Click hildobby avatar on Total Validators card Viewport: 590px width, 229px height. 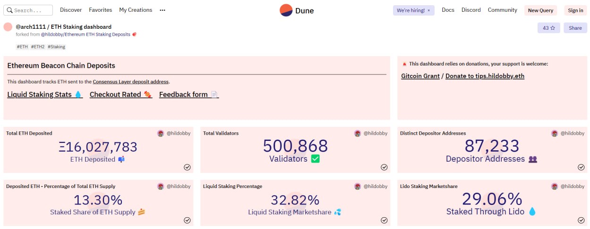pos(358,133)
